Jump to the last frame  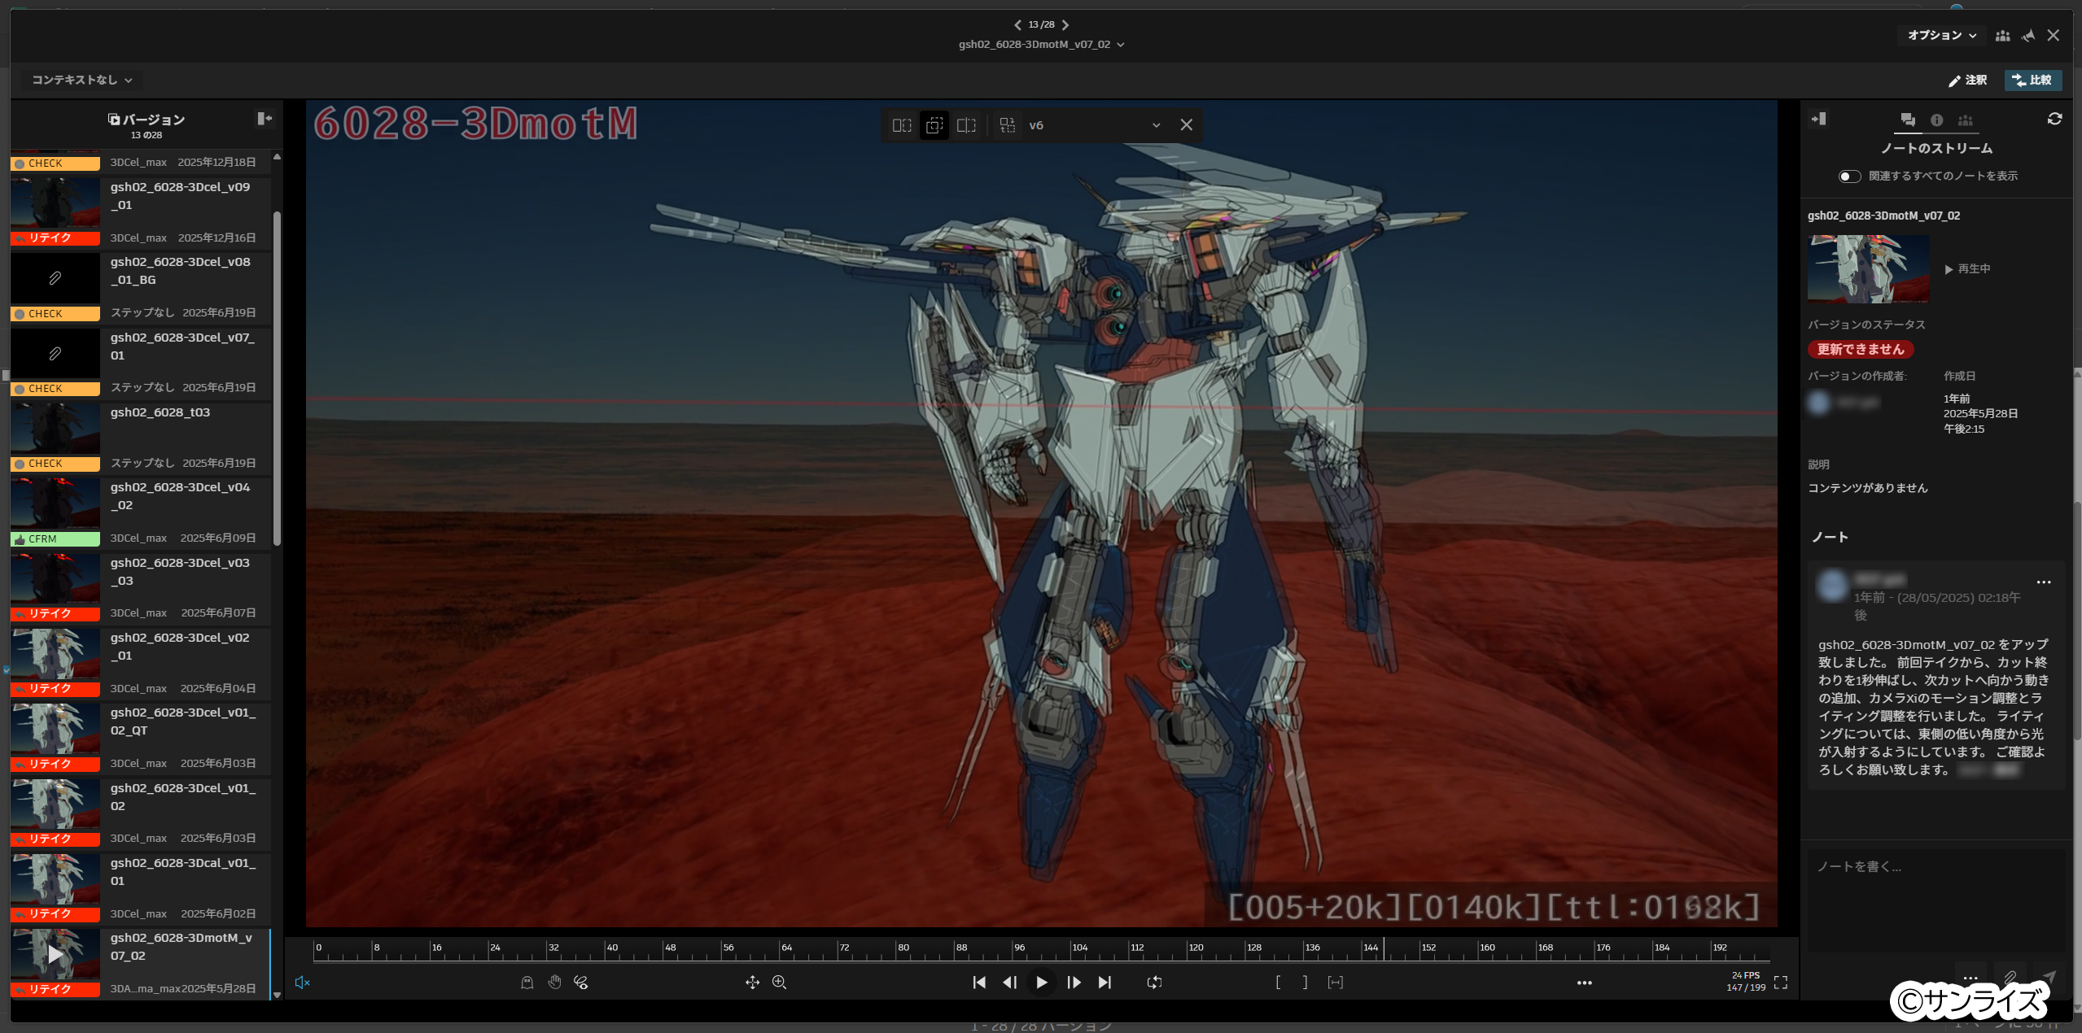point(1104,983)
